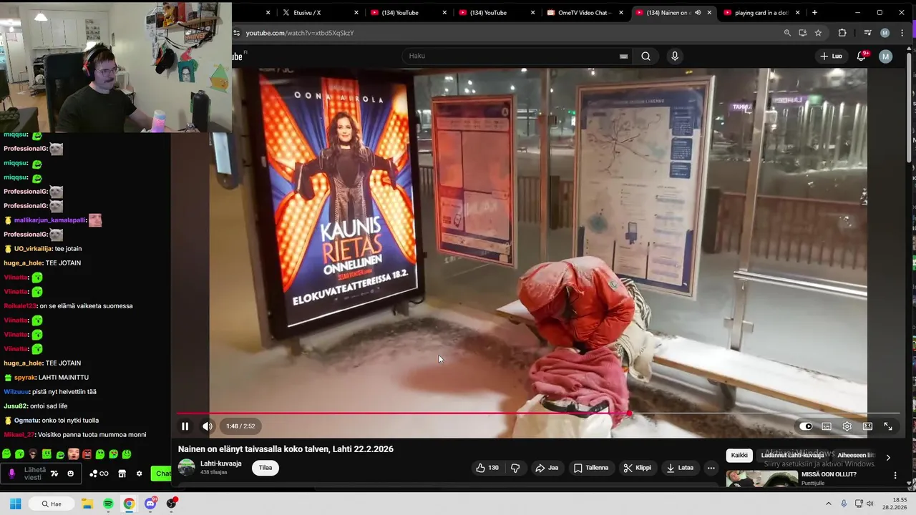
Task: Open Discord from the taskbar
Action: 150,504
